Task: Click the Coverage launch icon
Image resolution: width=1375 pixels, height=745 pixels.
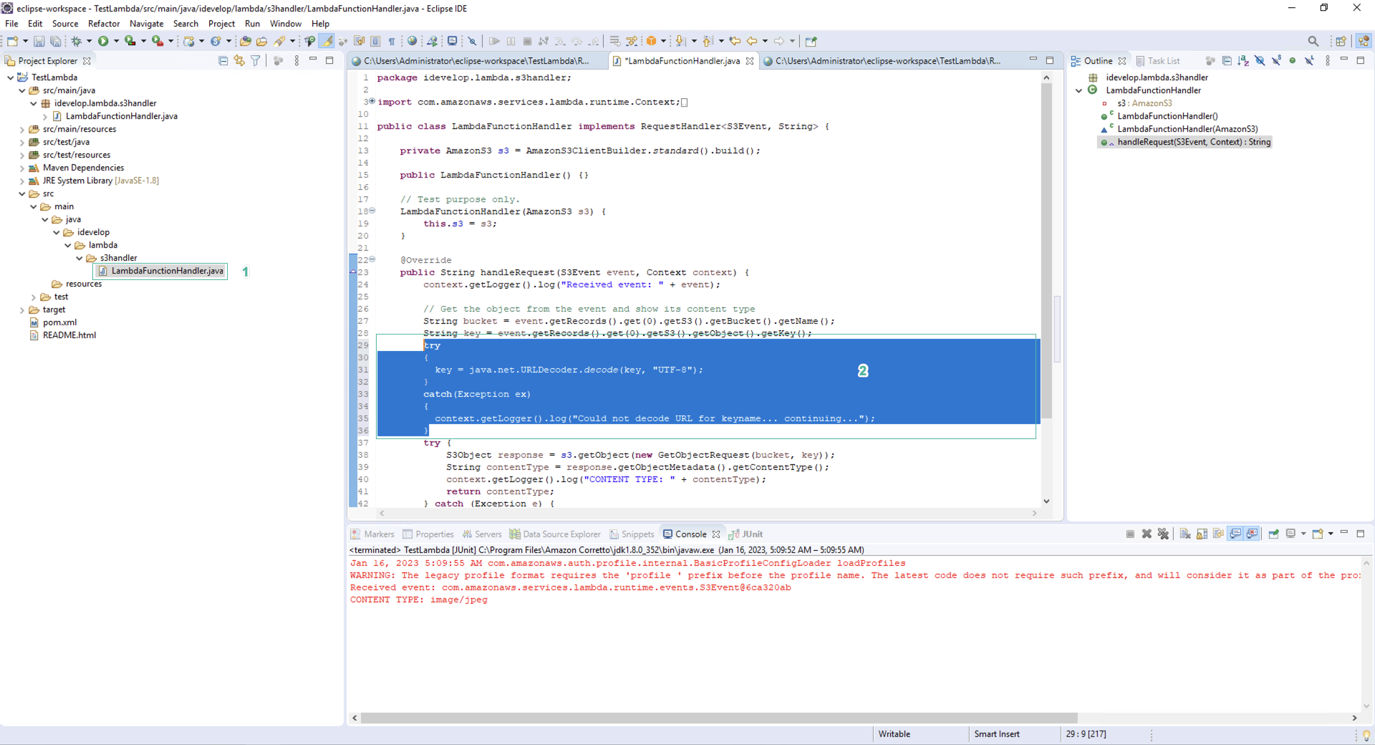Action: coord(130,41)
